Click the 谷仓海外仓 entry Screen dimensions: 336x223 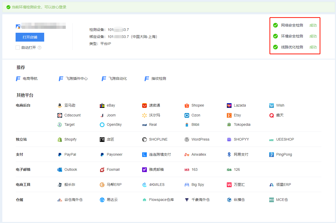(x=70, y=200)
